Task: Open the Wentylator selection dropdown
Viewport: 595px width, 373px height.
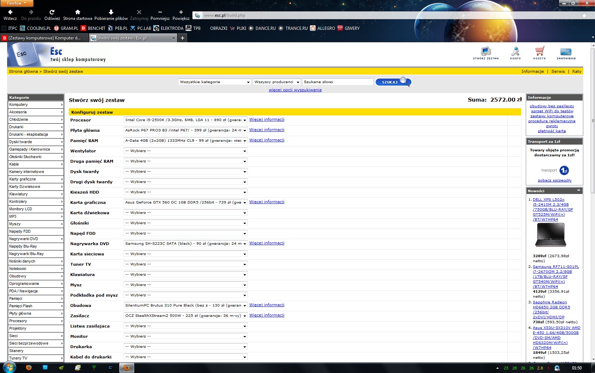Action: pos(186,151)
